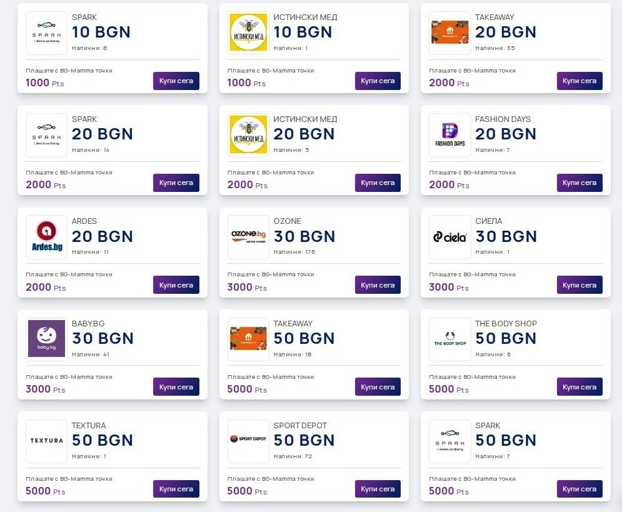This screenshot has height=512, width=622.
Task: Click the '20 BGN' amount on Ardes card
Action: point(103,236)
